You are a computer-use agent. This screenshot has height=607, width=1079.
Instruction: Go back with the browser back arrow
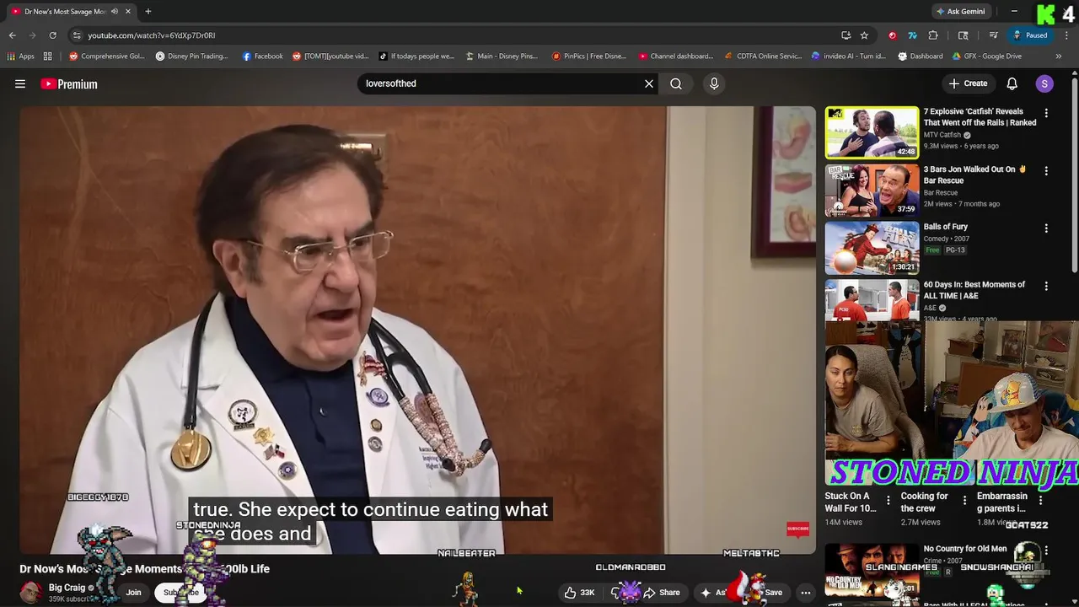[12, 35]
